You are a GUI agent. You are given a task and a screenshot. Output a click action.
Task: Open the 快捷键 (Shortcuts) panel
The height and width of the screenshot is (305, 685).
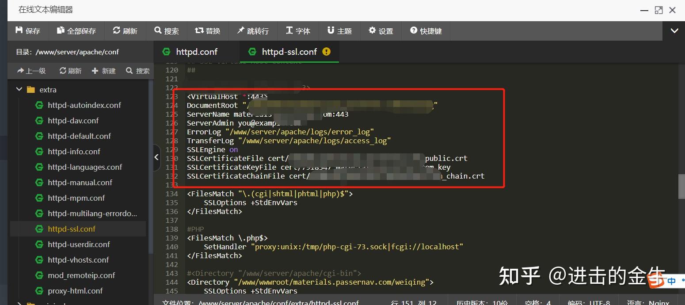coord(426,30)
